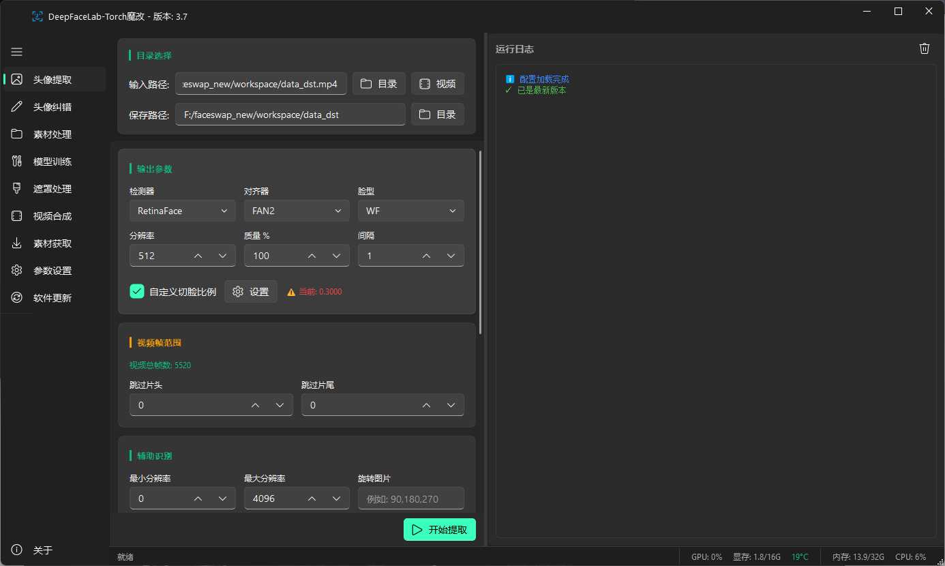945x566 pixels.
Task: Check 软件更新 software update
Action: tap(52, 298)
